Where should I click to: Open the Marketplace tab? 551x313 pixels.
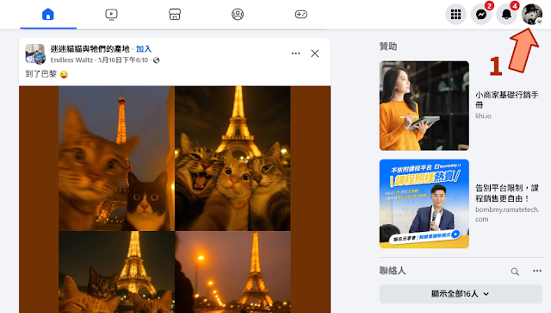[x=175, y=15]
